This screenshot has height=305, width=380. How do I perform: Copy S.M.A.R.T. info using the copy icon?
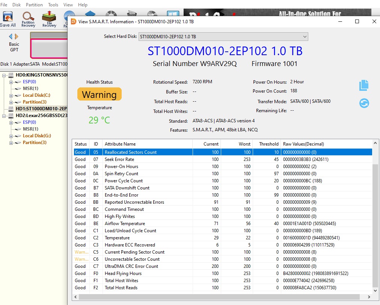364,85
